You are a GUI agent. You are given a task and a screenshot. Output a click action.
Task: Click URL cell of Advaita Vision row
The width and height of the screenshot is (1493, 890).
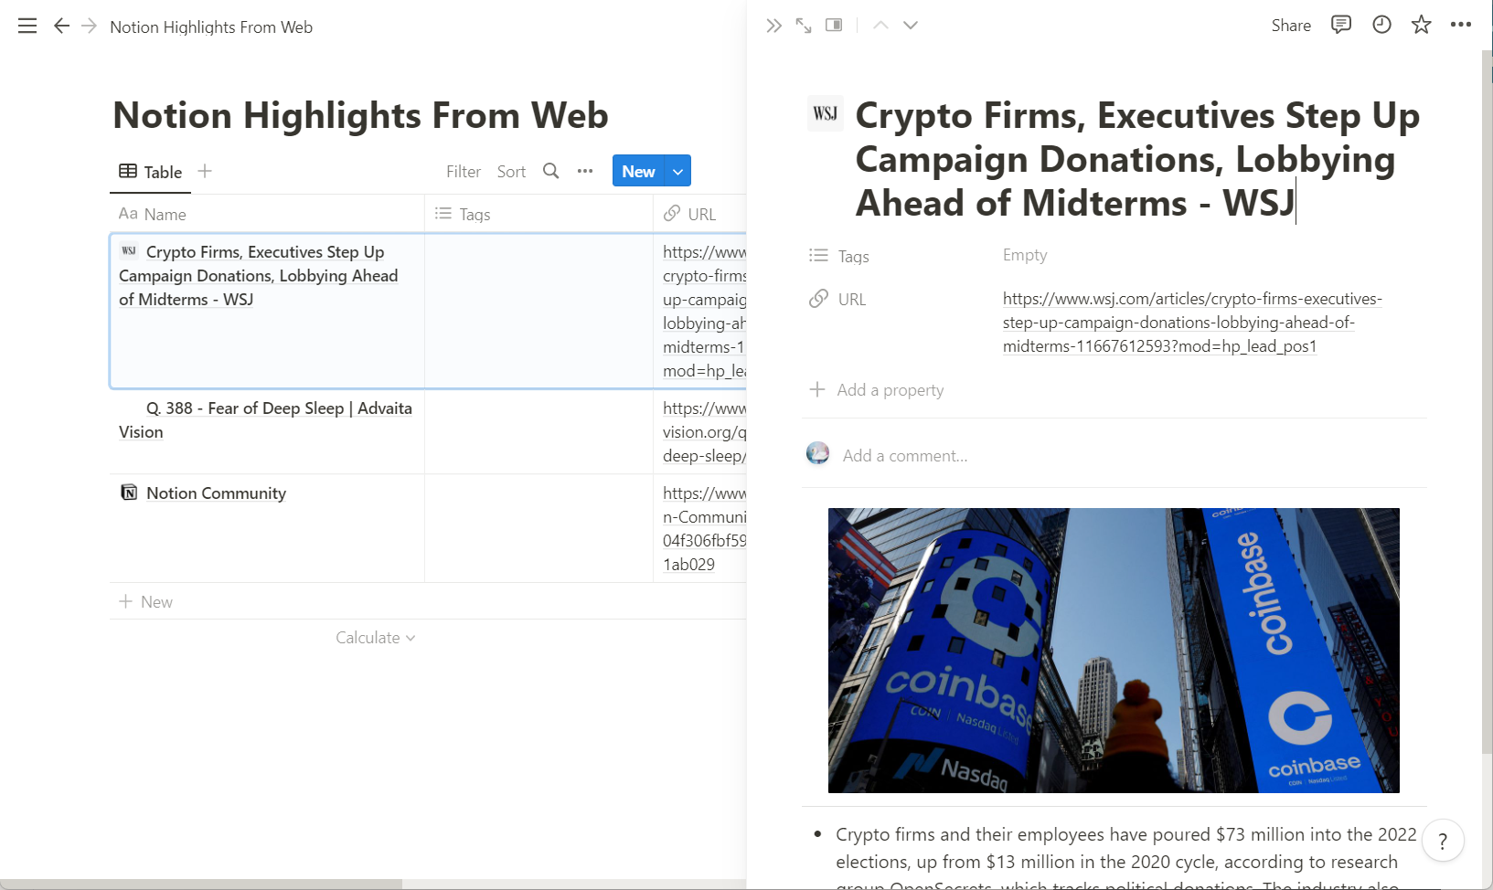(699, 431)
